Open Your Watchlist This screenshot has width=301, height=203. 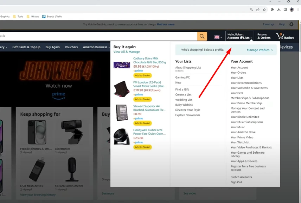240,142
